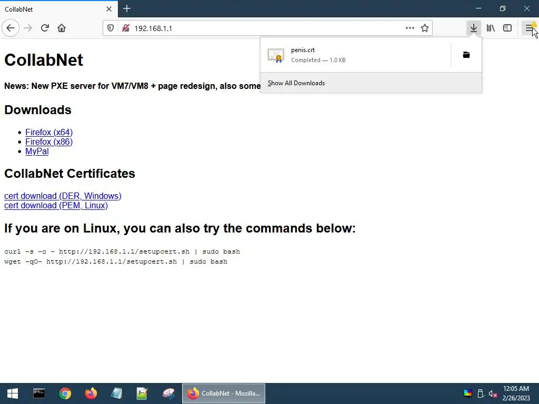Launch Firefox pinned taskbar icon
The height and width of the screenshot is (404, 539).
click(91, 393)
